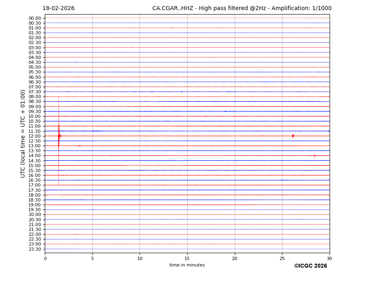The image size is (374, 281).
Task: Click the date 18-02-2026 in the header
Action: (59, 8)
